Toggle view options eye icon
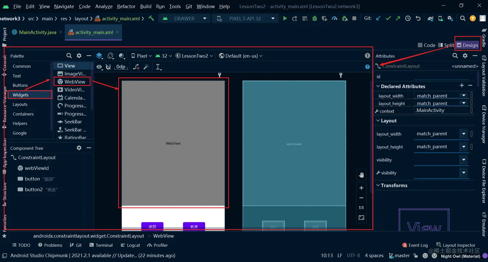The image size is (488, 262). (x=99, y=67)
